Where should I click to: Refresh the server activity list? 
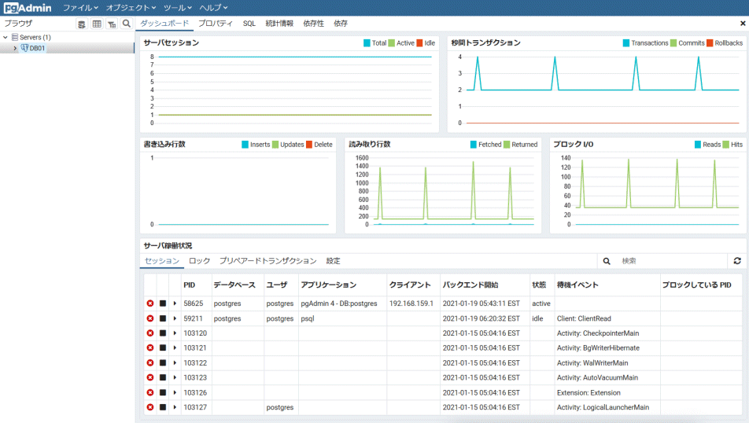tap(737, 260)
